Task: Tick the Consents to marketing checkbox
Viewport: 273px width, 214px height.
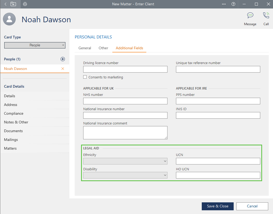Action: coord(85,77)
